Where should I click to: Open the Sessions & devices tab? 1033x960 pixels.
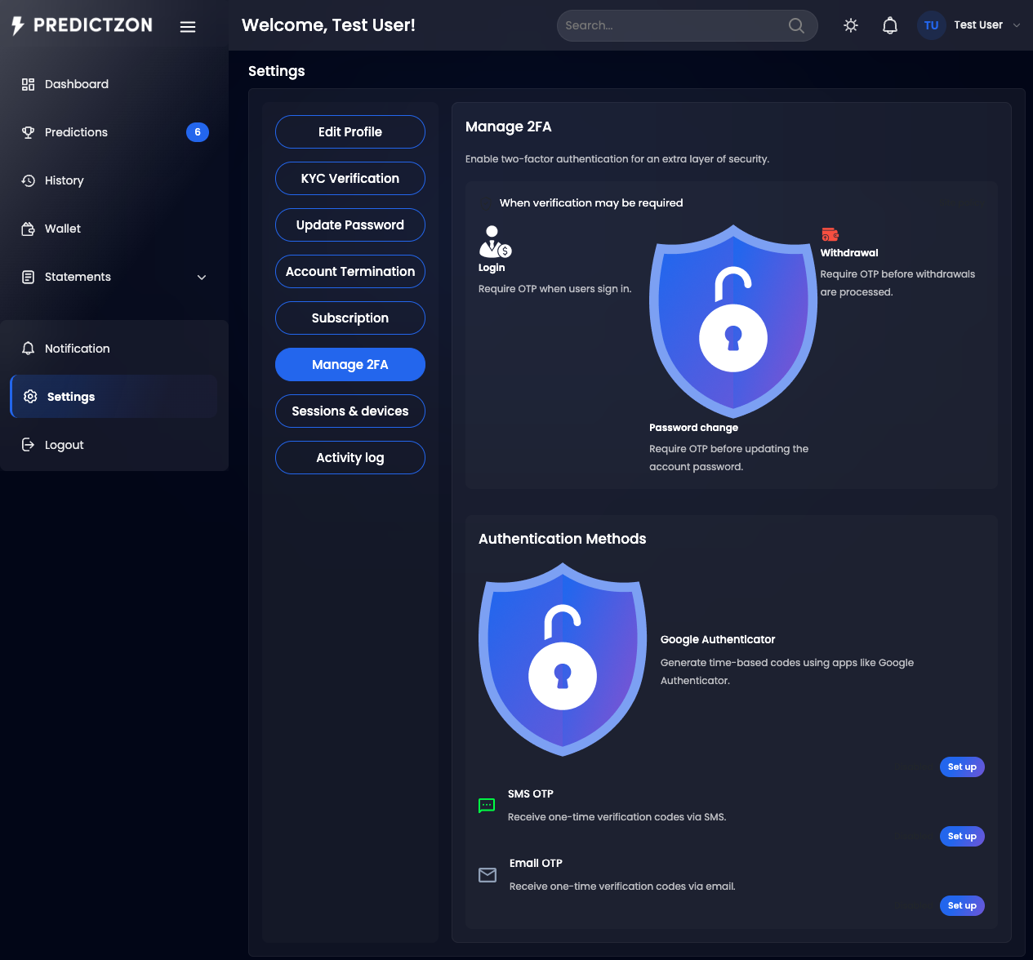pos(350,411)
